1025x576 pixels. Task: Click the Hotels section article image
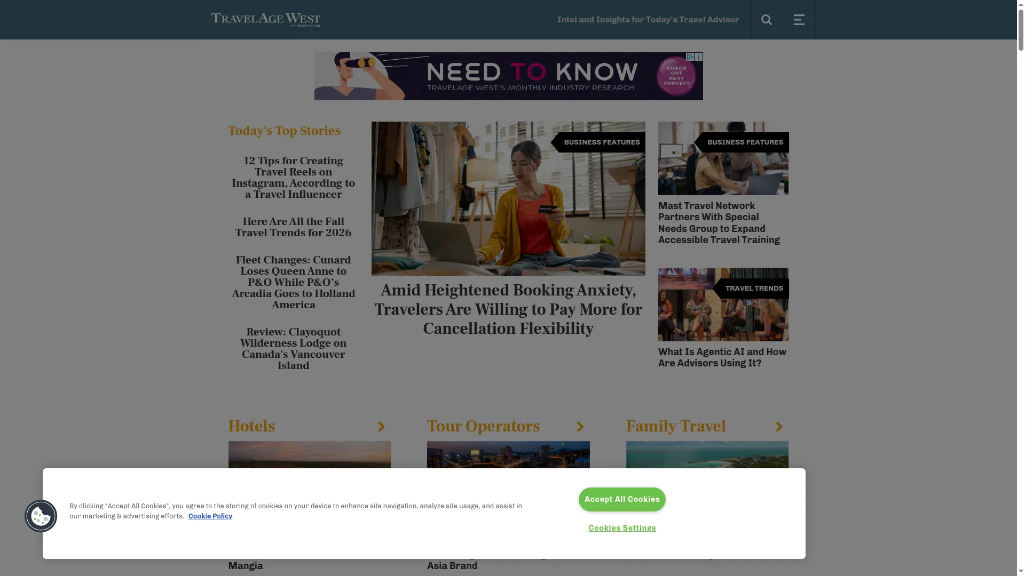click(310, 455)
